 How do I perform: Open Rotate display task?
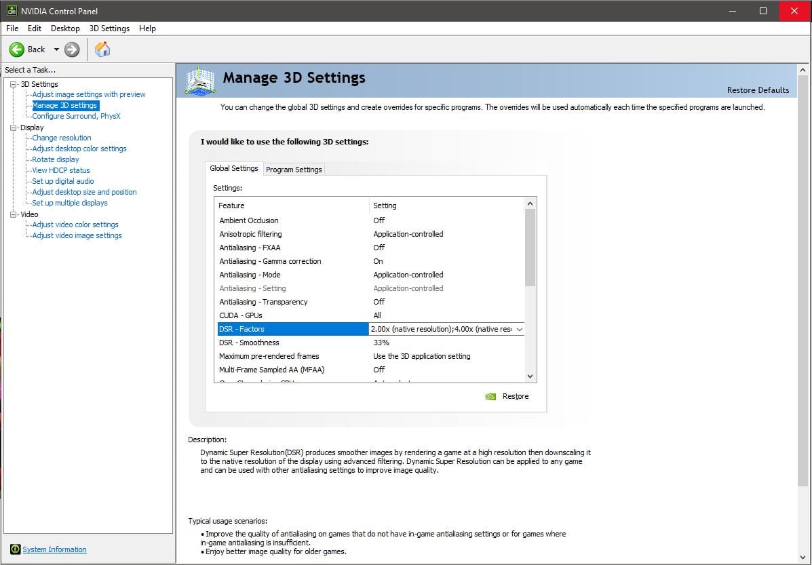(56, 159)
